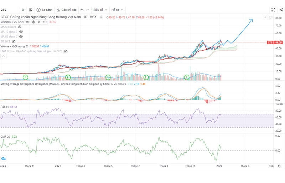
Task: Toggle Ichimoku indicator visibility eye
Action: 28,22
